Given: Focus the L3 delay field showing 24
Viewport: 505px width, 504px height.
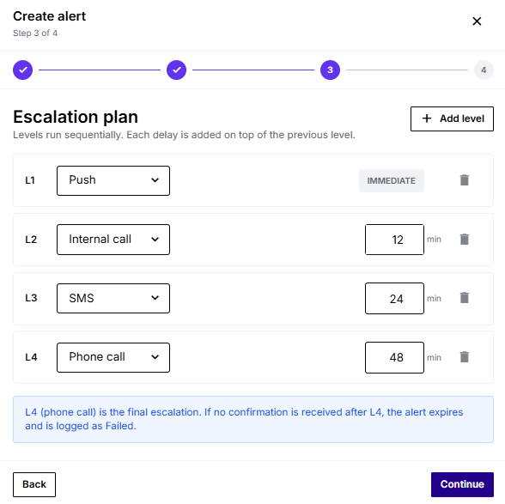Looking at the screenshot, I should [x=394, y=298].
